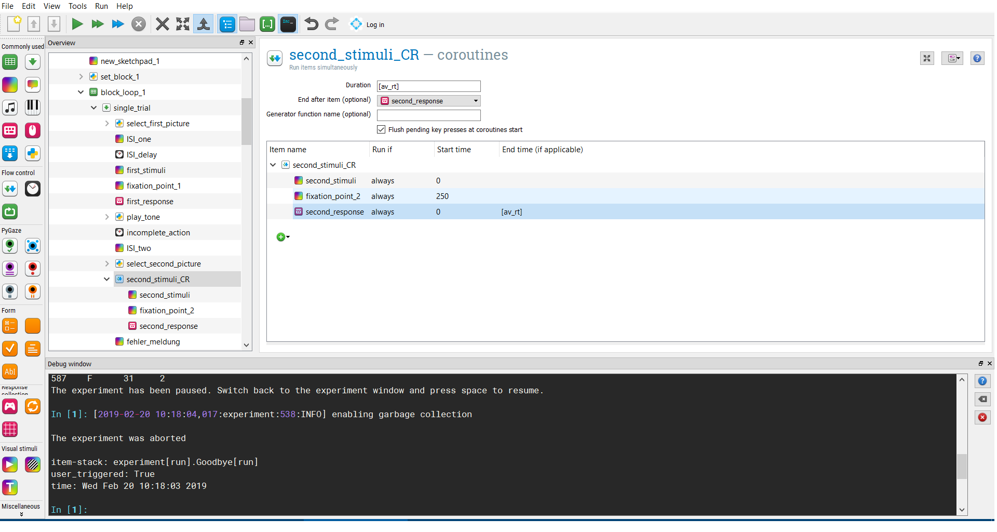This screenshot has height=532, width=997.
Task: Expand select_first_picture in overview
Action: coord(107,124)
